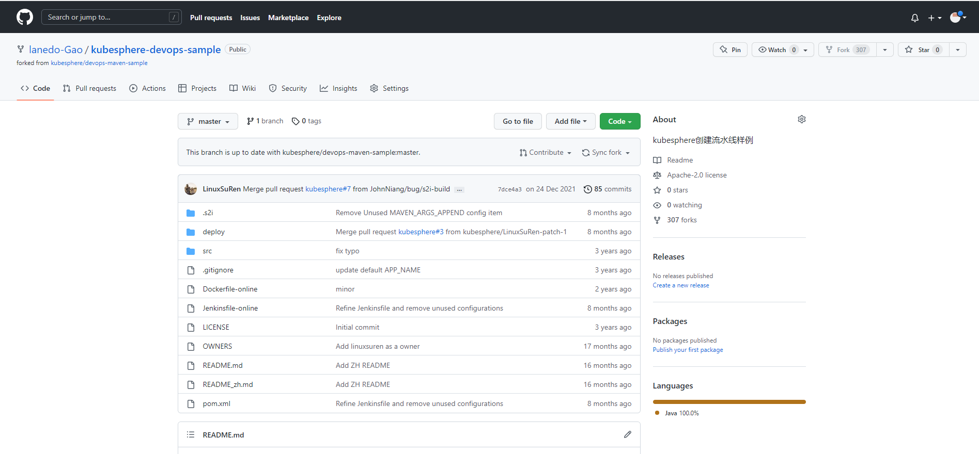View the 307 forks link
Viewport: 979px width, 454px height.
pyautogui.click(x=675, y=220)
